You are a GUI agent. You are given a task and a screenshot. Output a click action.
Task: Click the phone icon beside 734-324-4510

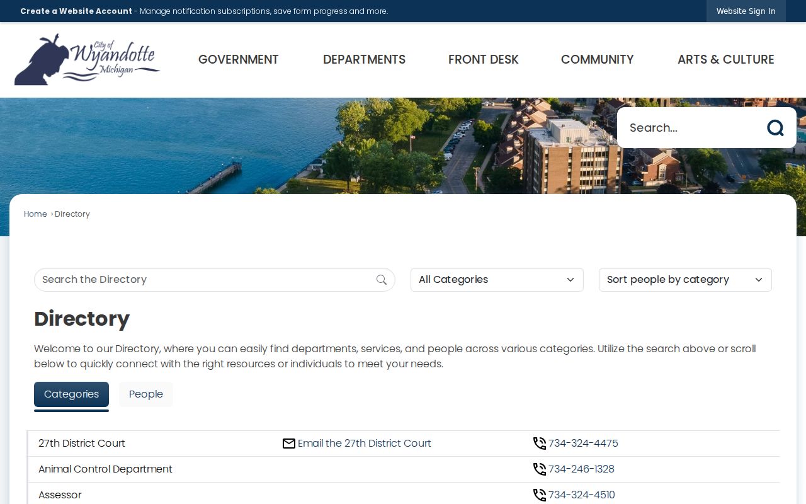[540, 495]
